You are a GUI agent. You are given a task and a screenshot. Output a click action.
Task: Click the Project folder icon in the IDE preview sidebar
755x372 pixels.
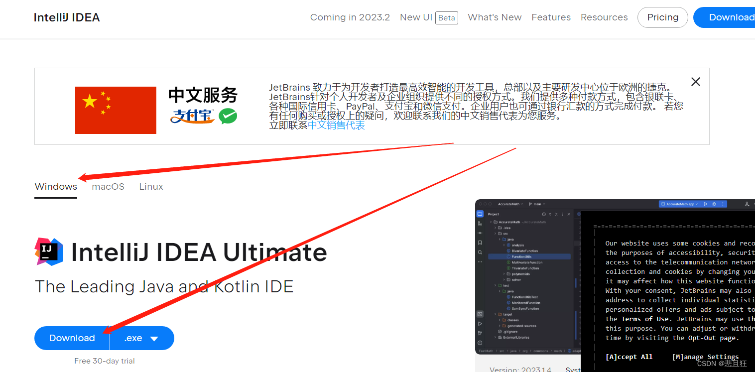[x=480, y=214]
